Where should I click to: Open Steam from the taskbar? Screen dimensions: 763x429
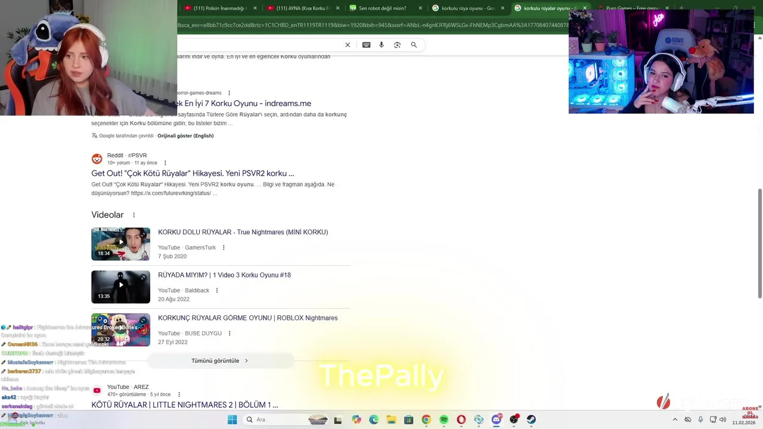[531, 419]
